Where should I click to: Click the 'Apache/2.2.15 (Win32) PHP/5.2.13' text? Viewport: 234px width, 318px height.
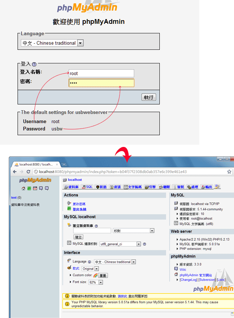point(204,240)
